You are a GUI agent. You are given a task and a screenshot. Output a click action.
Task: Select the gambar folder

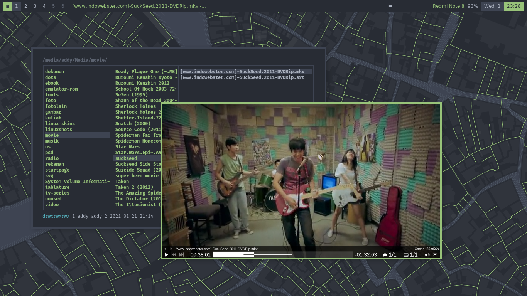pos(53,112)
